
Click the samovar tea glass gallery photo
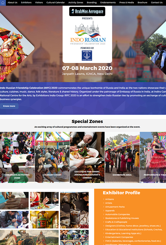point(74,210)
